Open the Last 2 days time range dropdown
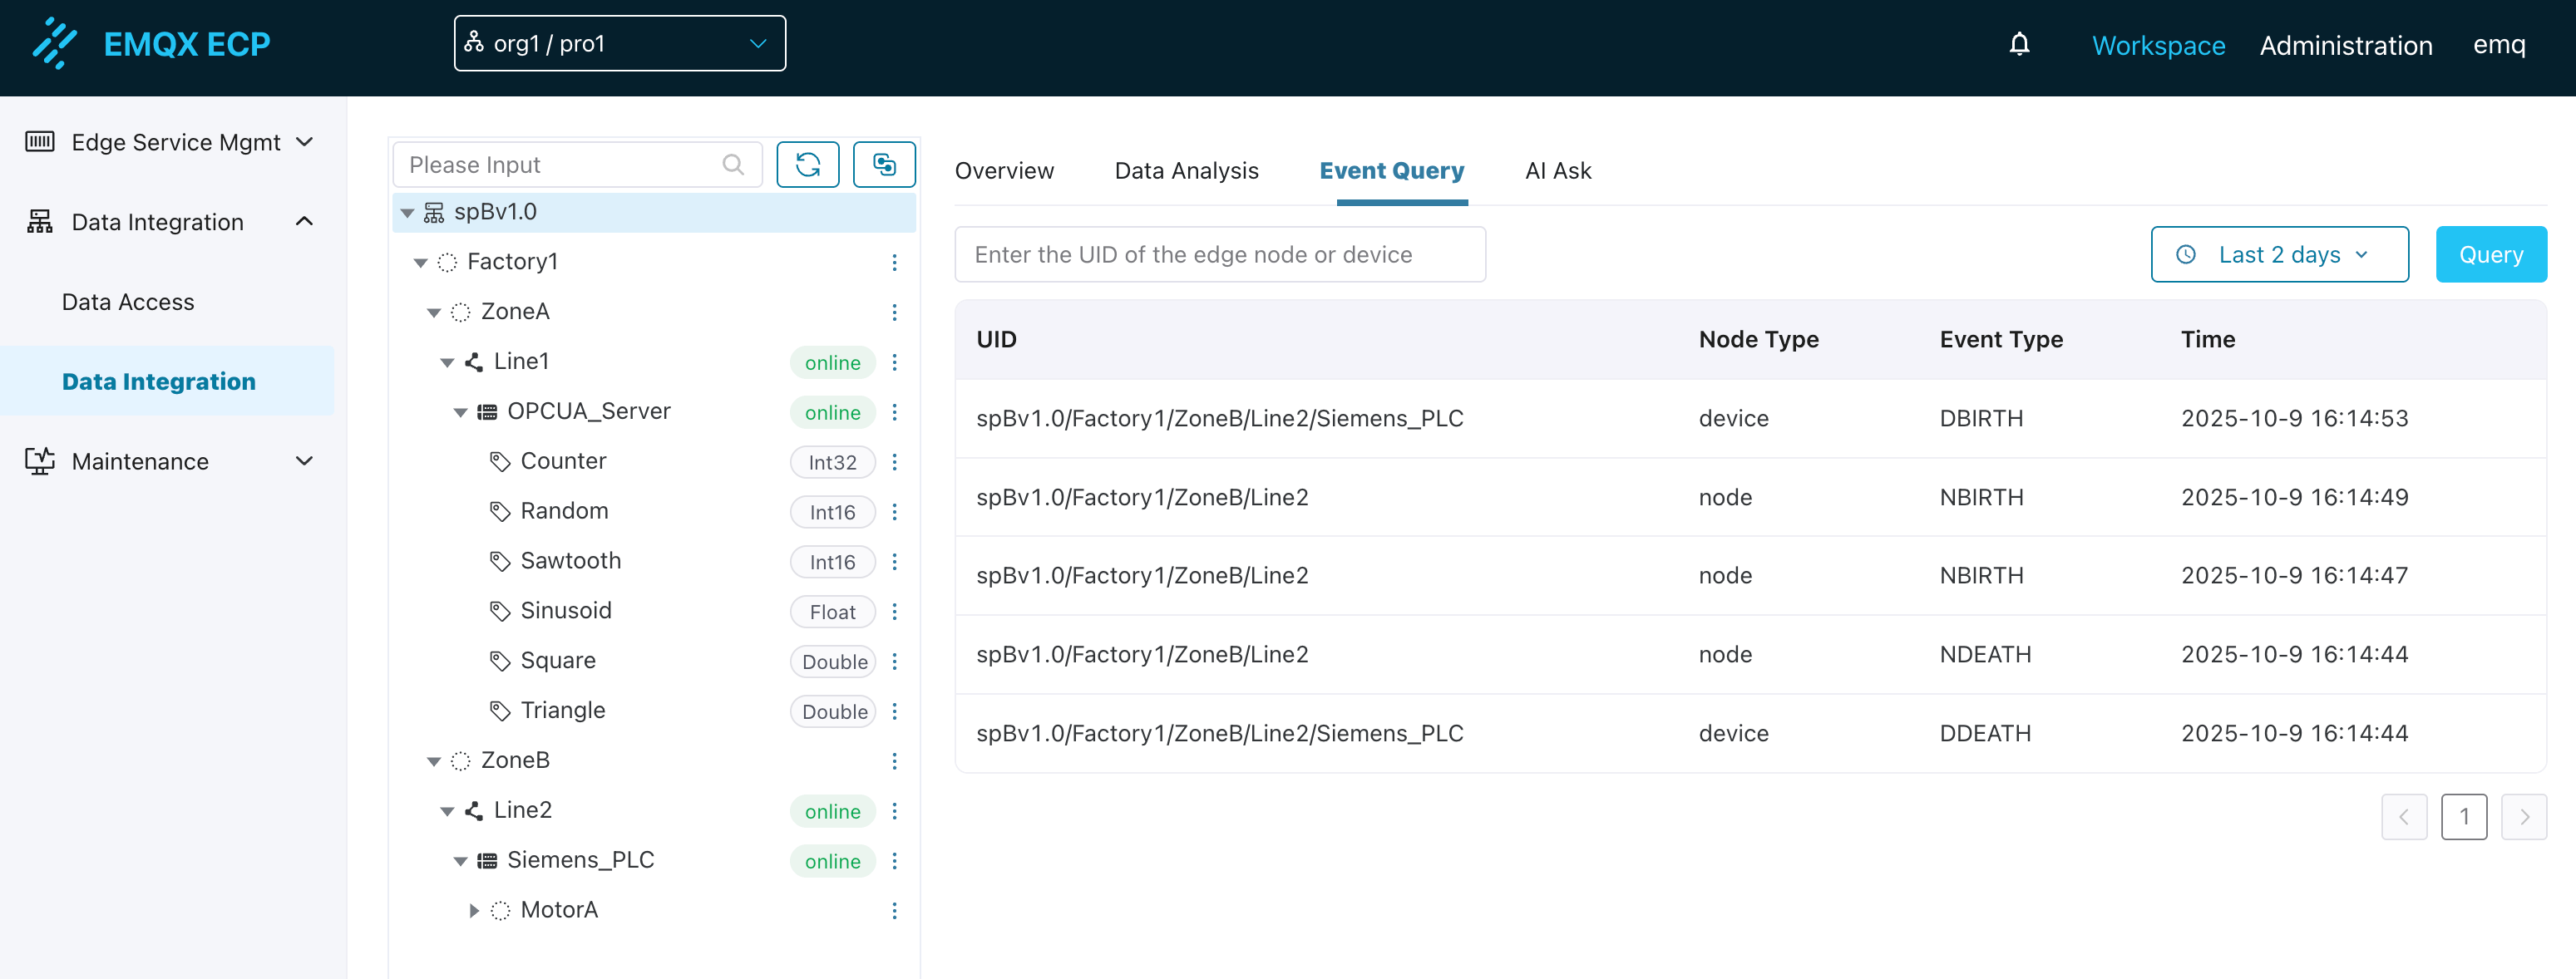 [x=2280, y=253]
